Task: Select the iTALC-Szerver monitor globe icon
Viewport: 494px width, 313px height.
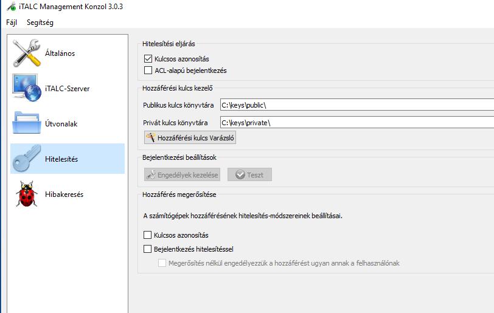Action: (x=27, y=88)
